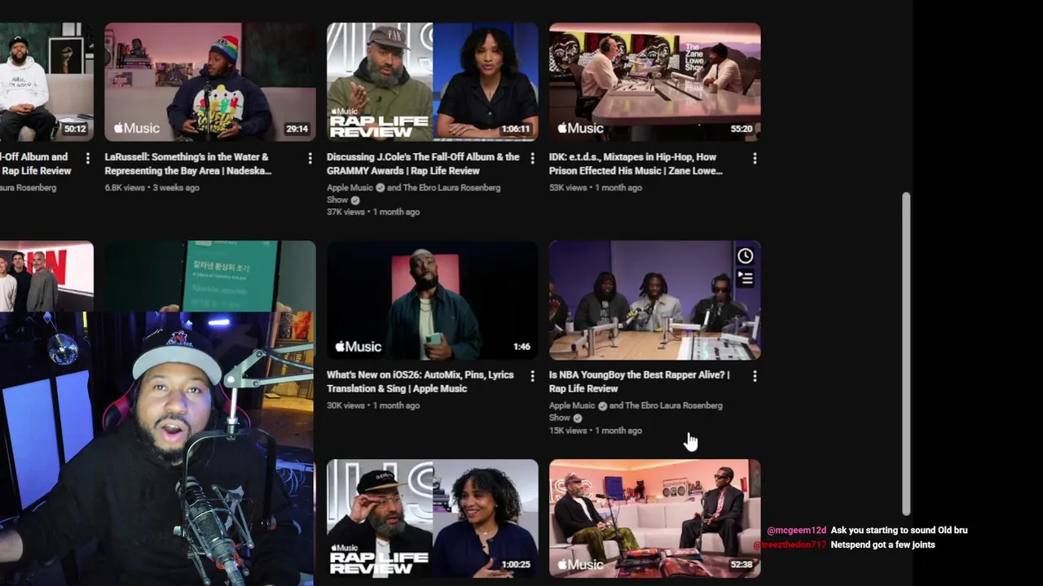The image size is (1043, 586).
Task: Click '30K views • 1 month ago' text
Action: point(373,406)
